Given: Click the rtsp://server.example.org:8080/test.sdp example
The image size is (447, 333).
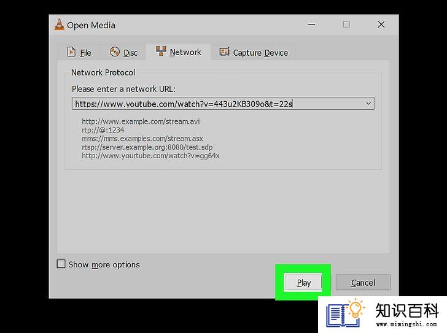Looking at the screenshot, I should (147, 147).
